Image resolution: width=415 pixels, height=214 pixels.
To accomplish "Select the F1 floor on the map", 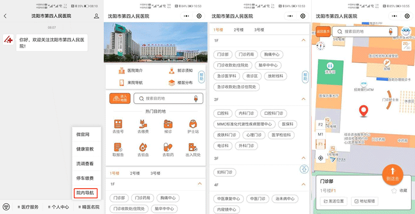I will point(321,144).
